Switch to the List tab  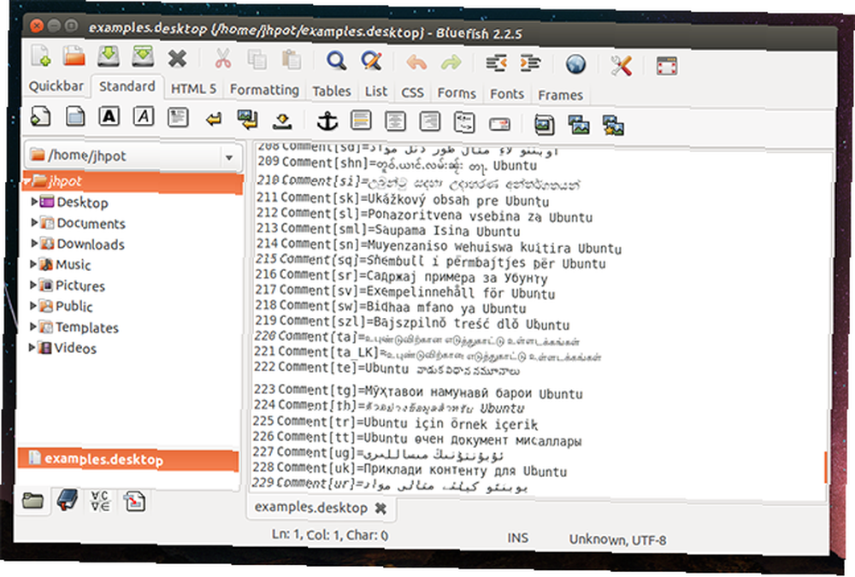tap(376, 91)
